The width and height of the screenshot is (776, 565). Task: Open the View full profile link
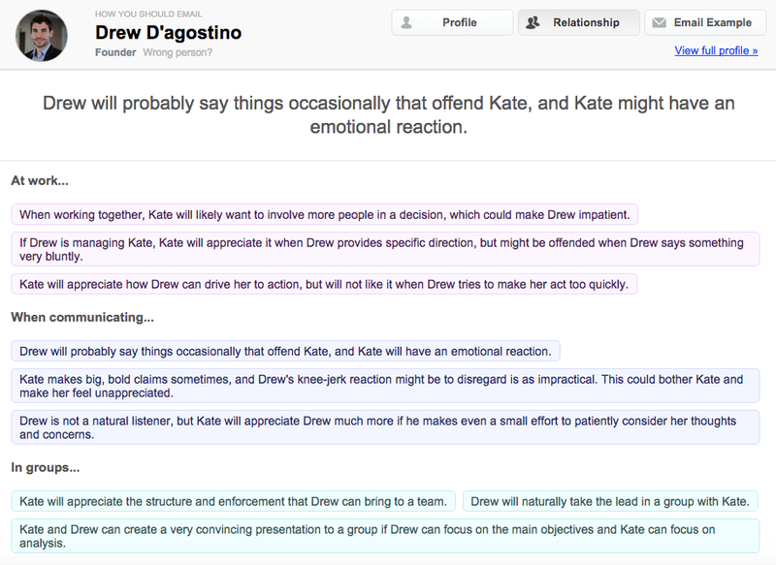point(716,50)
